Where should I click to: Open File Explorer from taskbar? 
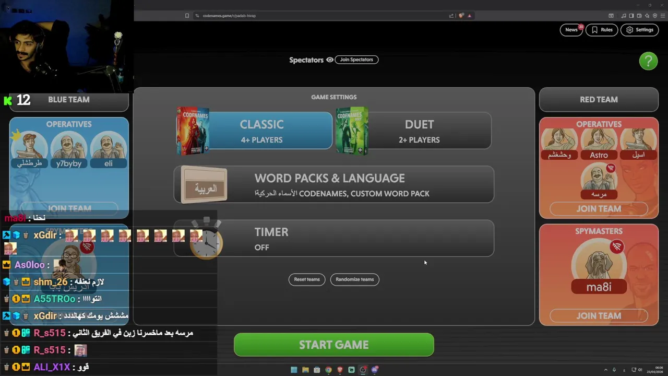pyautogui.click(x=305, y=370)
